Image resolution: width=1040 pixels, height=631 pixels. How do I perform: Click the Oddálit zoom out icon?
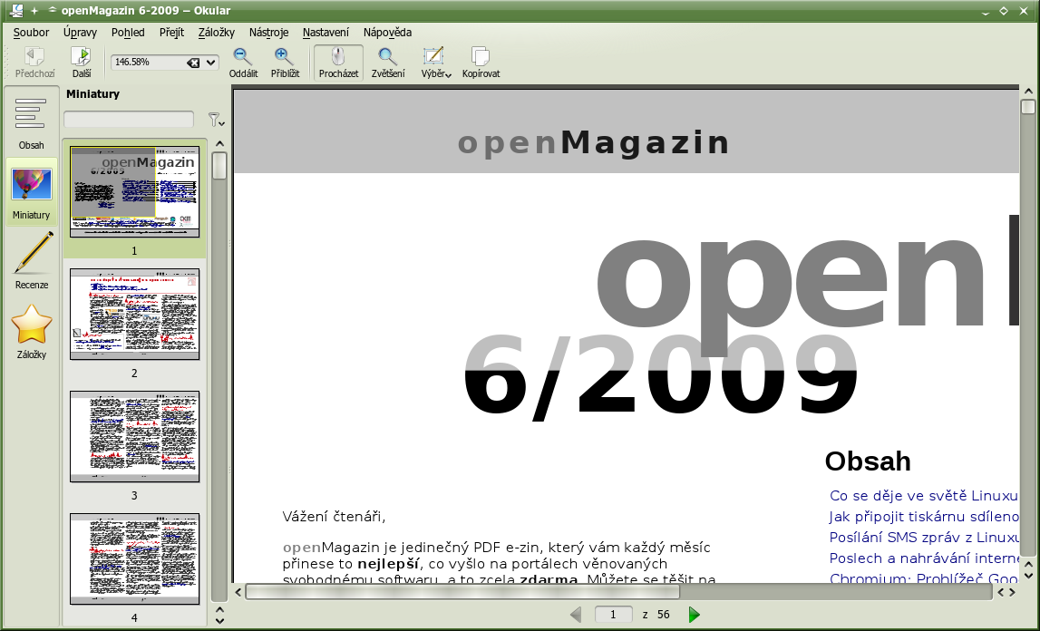(243, 58)
